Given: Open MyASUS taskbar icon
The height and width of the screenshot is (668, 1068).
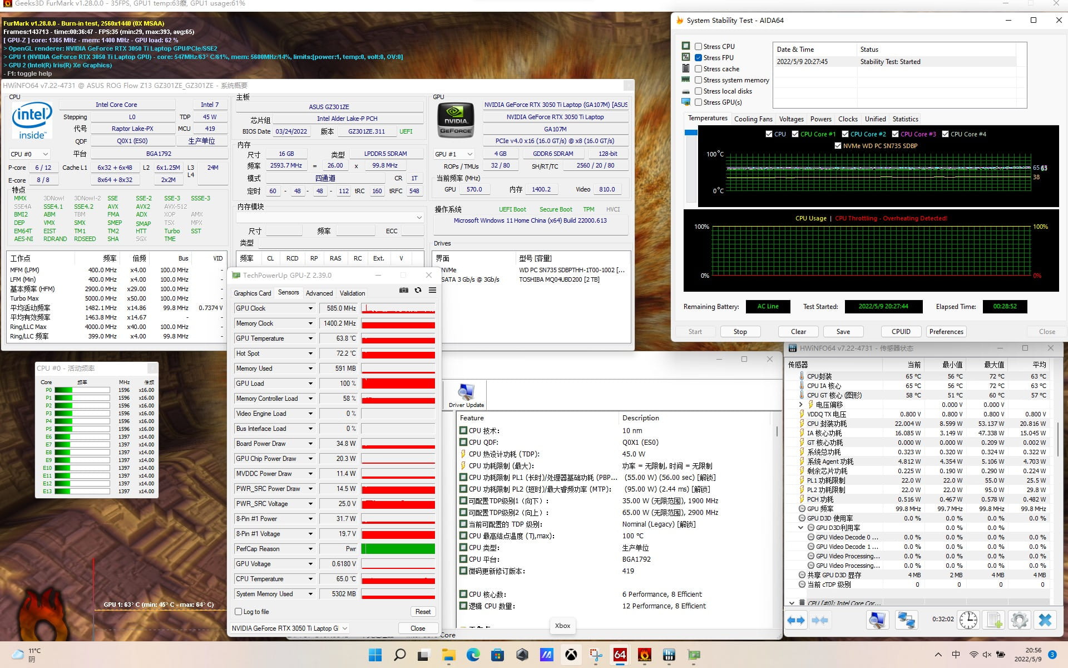Looking at the screenshot, I should click(x=546, y=655).
